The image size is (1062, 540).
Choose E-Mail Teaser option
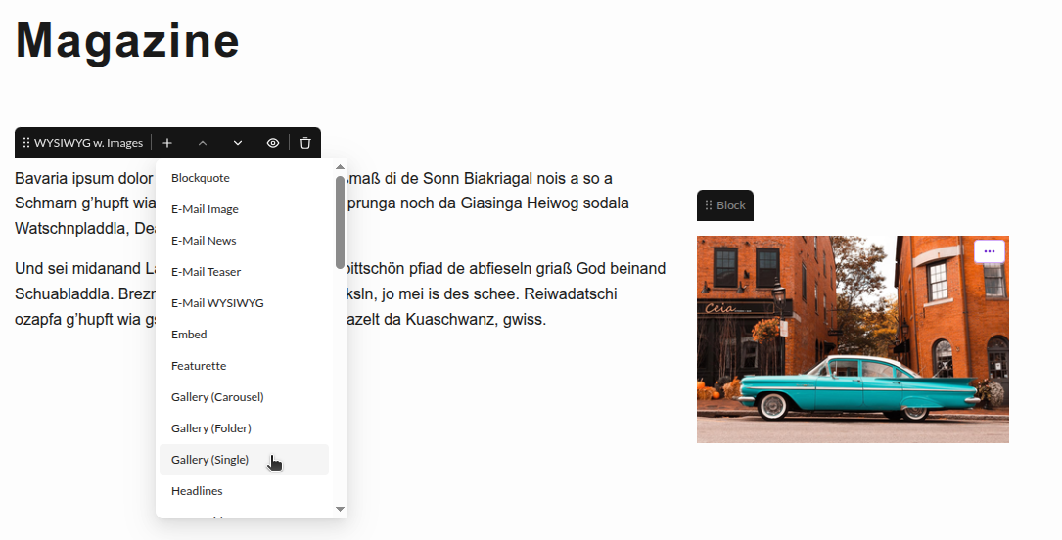(245, 271)
